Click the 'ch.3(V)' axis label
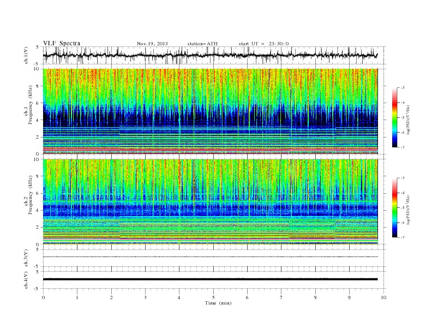Image resolution: width=432 pixels, height=334 pixels. coord(26,258)
